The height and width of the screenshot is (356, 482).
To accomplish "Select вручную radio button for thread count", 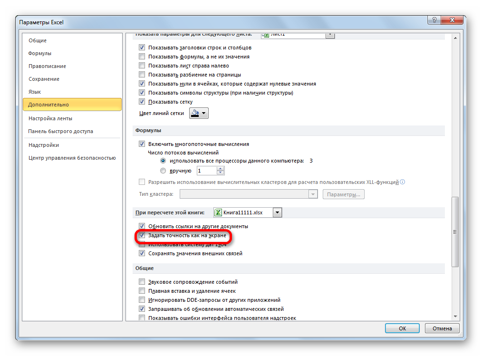I will coord(163,171).
